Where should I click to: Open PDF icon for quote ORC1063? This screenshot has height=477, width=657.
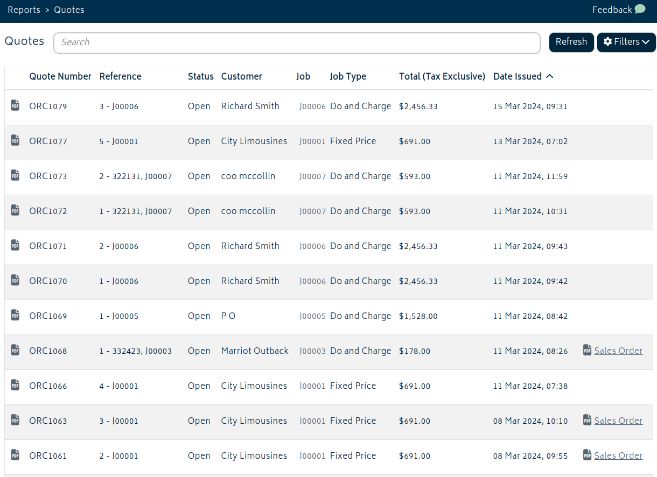15,420
